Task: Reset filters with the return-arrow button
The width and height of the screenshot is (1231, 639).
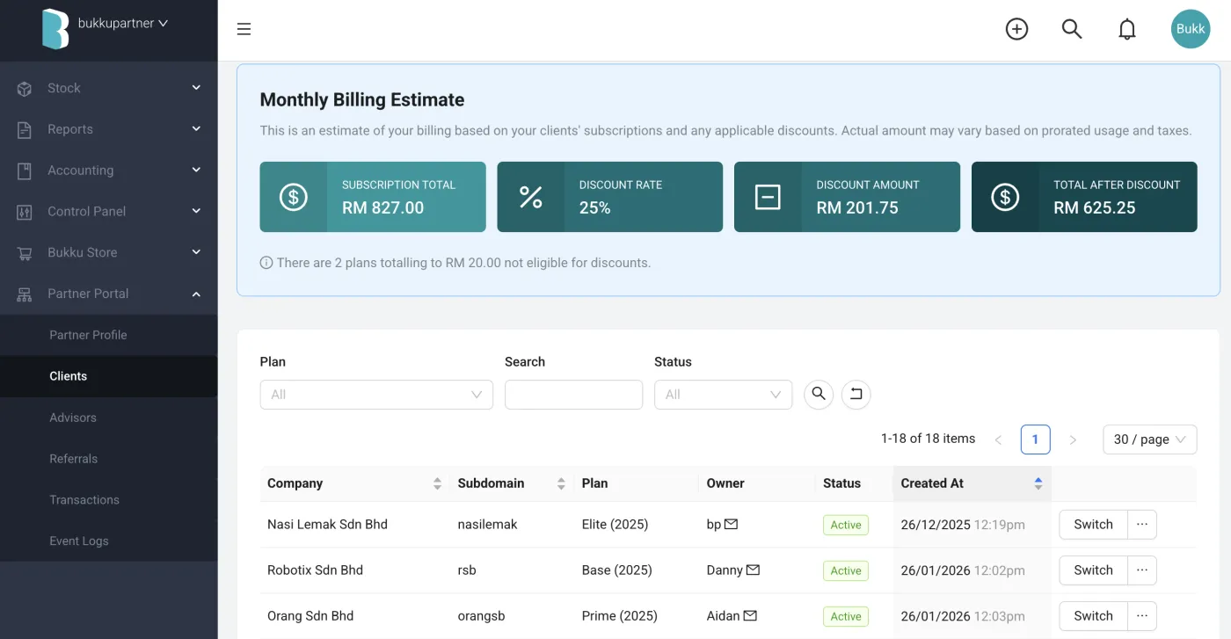Action: 856,394
